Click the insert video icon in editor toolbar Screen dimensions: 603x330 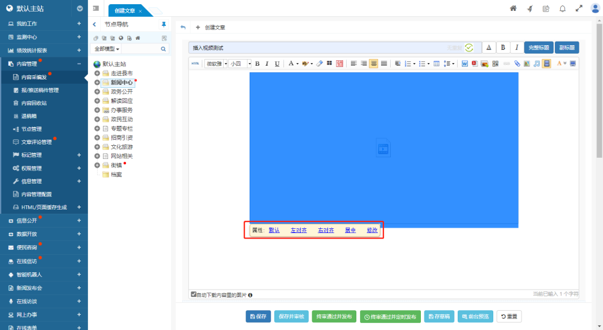[546, 63]
